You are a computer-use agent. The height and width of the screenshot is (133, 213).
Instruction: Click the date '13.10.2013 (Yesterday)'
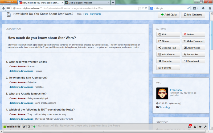click(x=170, y=103)
